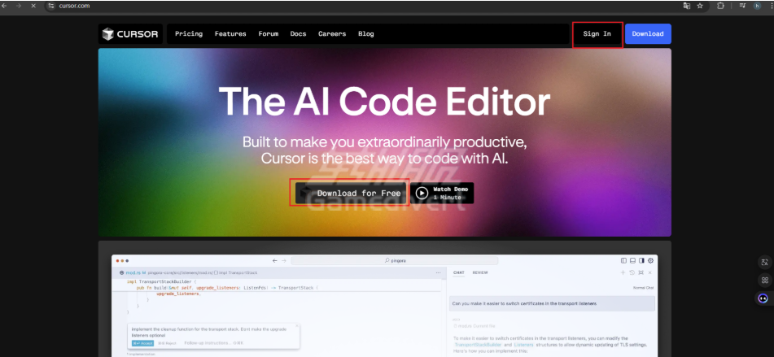Screen dimensions: 774x357
Task: Open the Careers nav link
Action: click(x=332, y=34)
